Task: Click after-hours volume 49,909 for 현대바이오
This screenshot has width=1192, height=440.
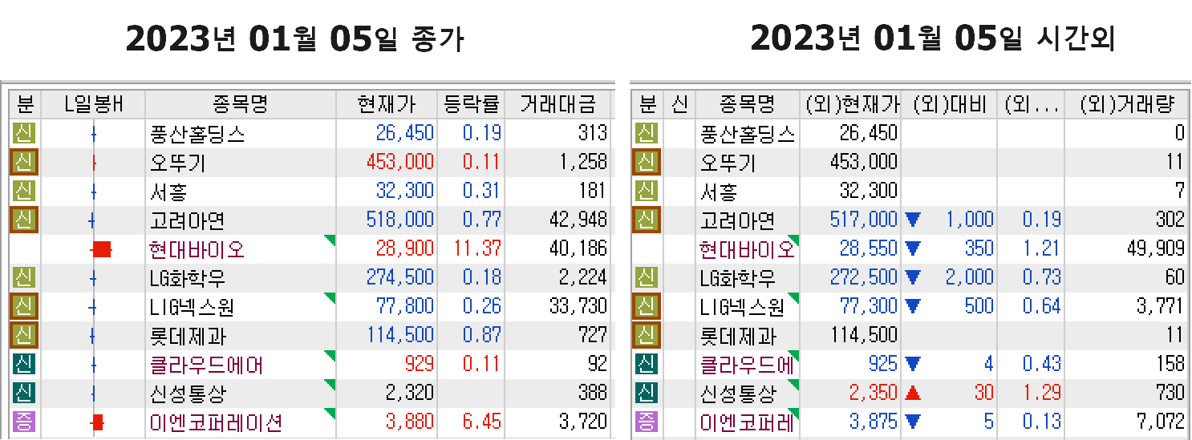Action: 1155,249
